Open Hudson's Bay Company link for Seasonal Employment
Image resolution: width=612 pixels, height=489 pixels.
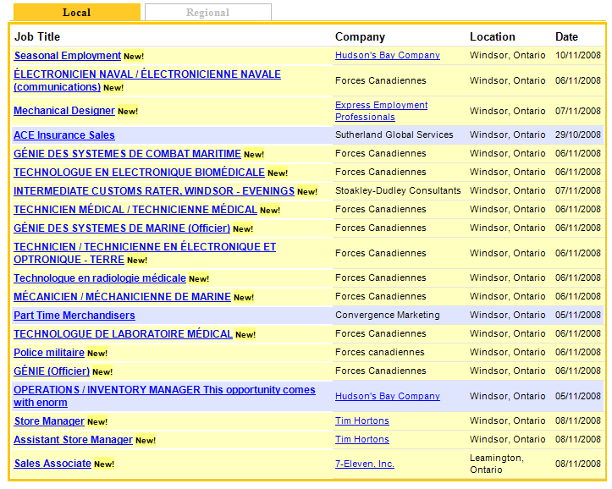tap(388, 55)
